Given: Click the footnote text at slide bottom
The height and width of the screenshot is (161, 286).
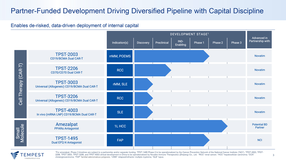Looking at the screenshot, I should point(159,155).
